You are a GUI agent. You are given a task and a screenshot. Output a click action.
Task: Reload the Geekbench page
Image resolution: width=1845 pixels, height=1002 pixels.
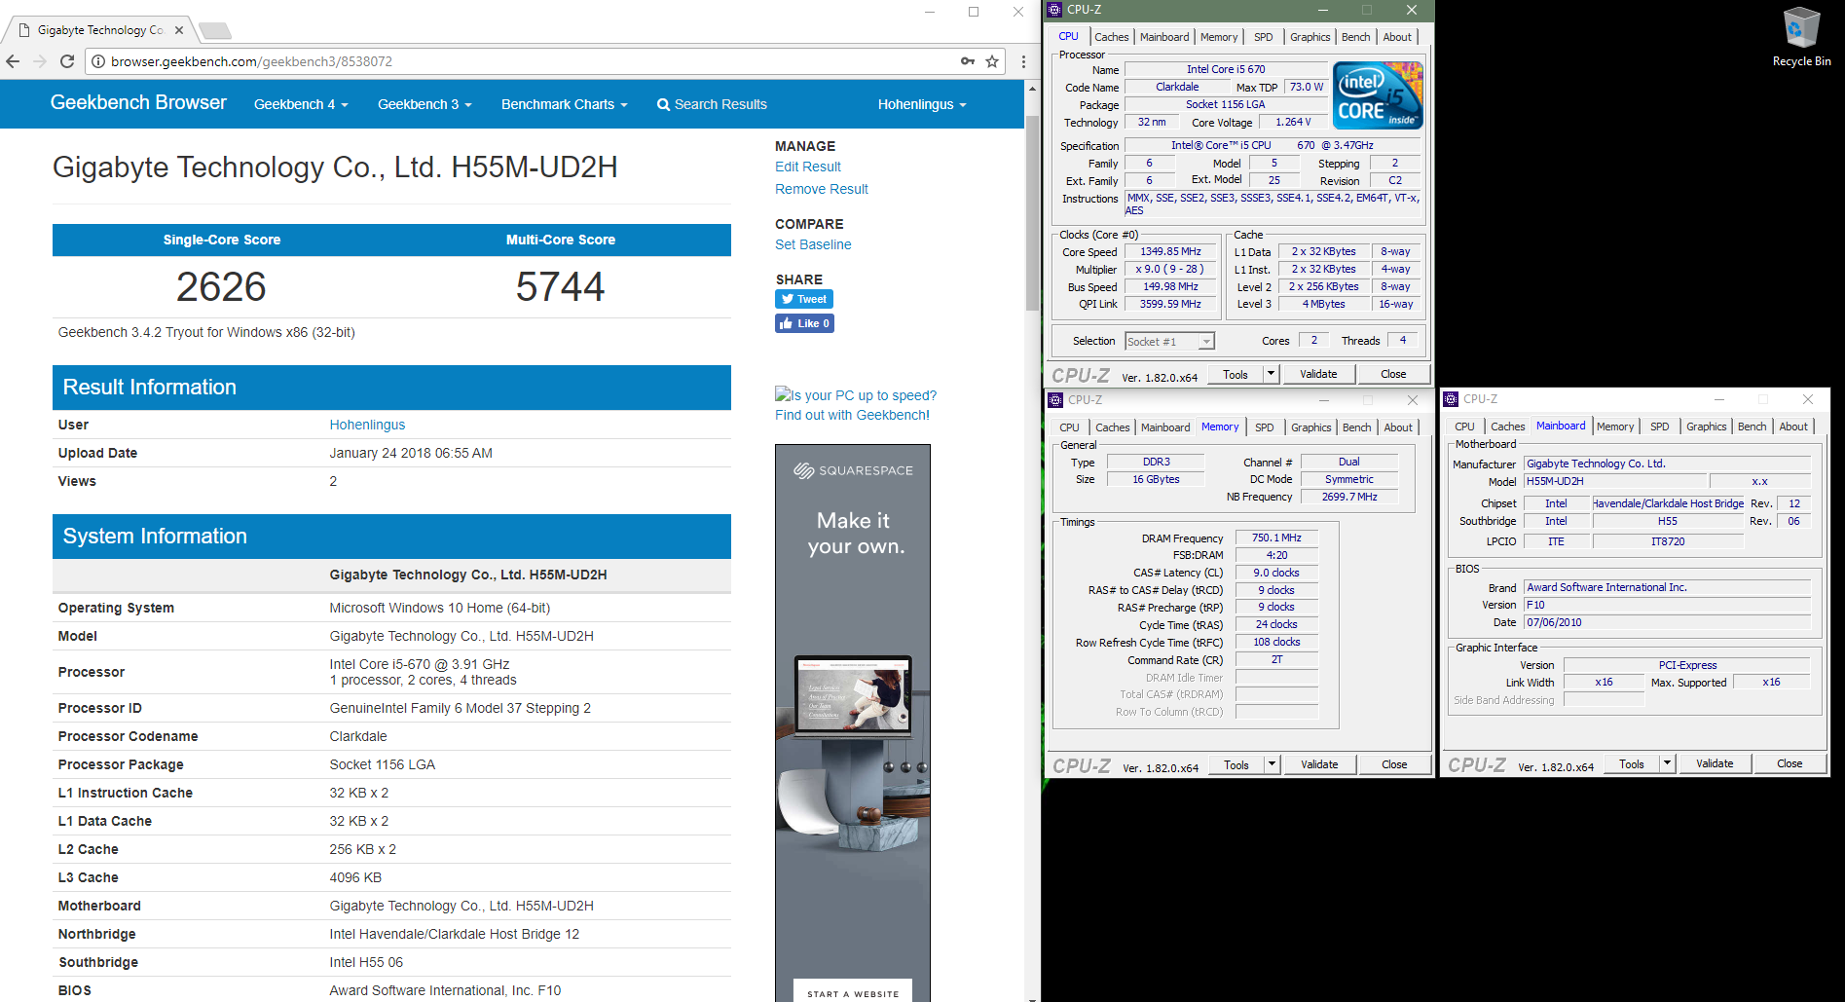click(67, 61)
